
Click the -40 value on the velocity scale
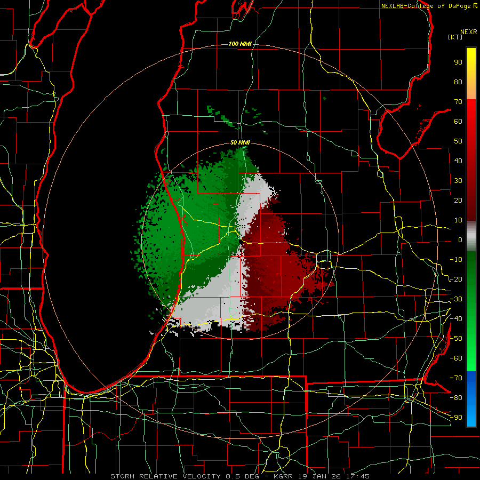(456, 319)
